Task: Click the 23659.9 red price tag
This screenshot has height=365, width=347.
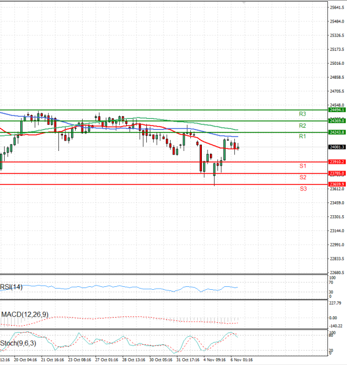Action: pyautogui.click(x=337, y=185)
